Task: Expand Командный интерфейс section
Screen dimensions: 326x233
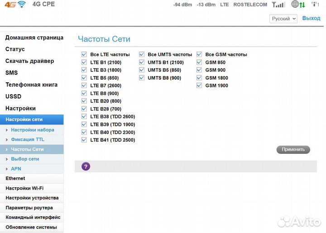Action: tap(32, 218)
